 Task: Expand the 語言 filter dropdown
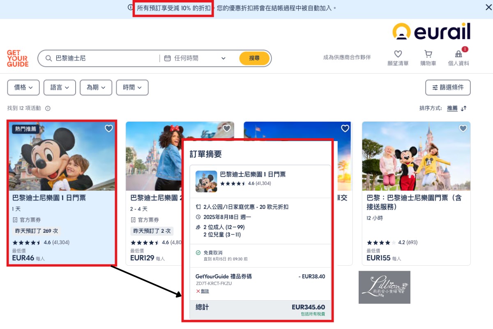(x=60, y=88)
